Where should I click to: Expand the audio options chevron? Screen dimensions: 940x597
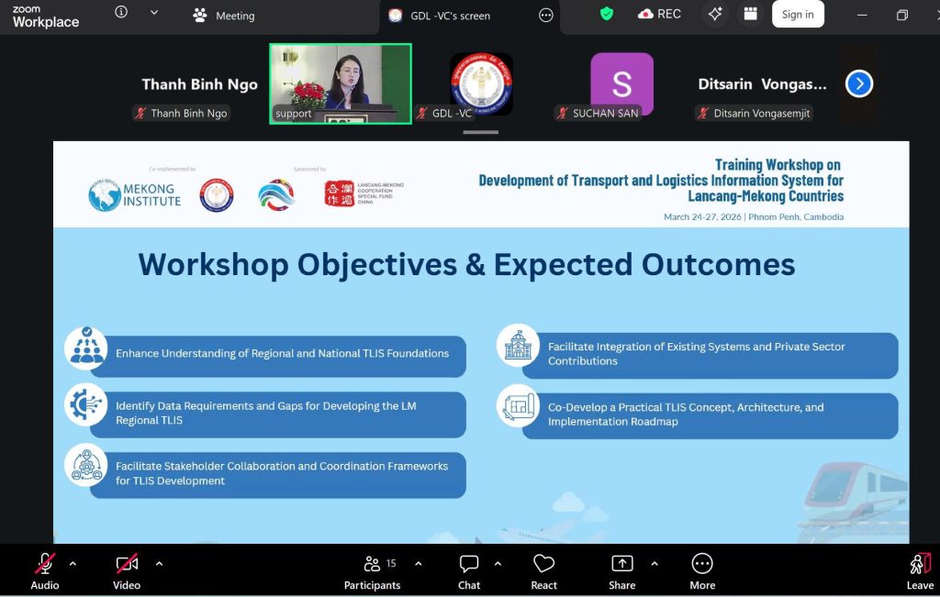(x=73, y=563)
